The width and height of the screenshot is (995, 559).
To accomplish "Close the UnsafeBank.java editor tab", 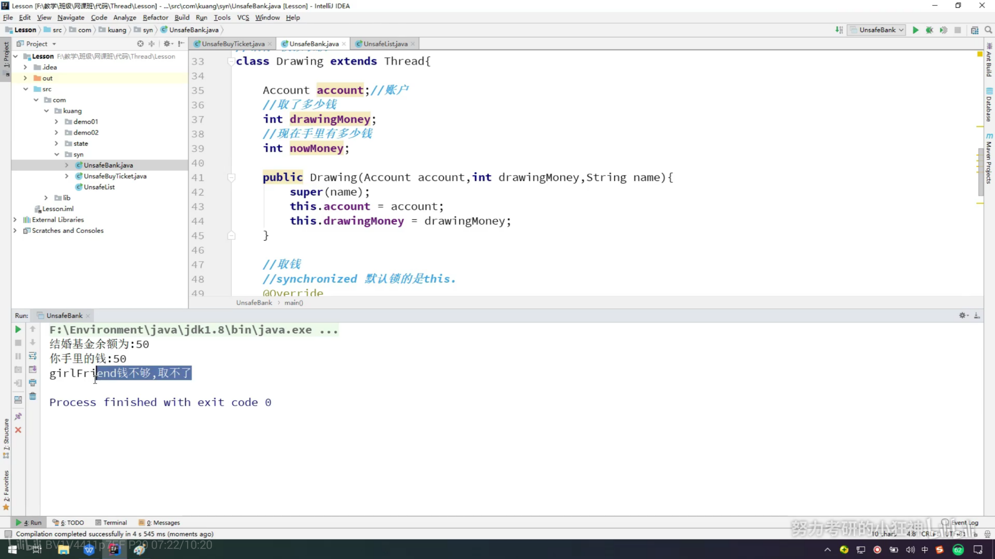I will point(344,44).
